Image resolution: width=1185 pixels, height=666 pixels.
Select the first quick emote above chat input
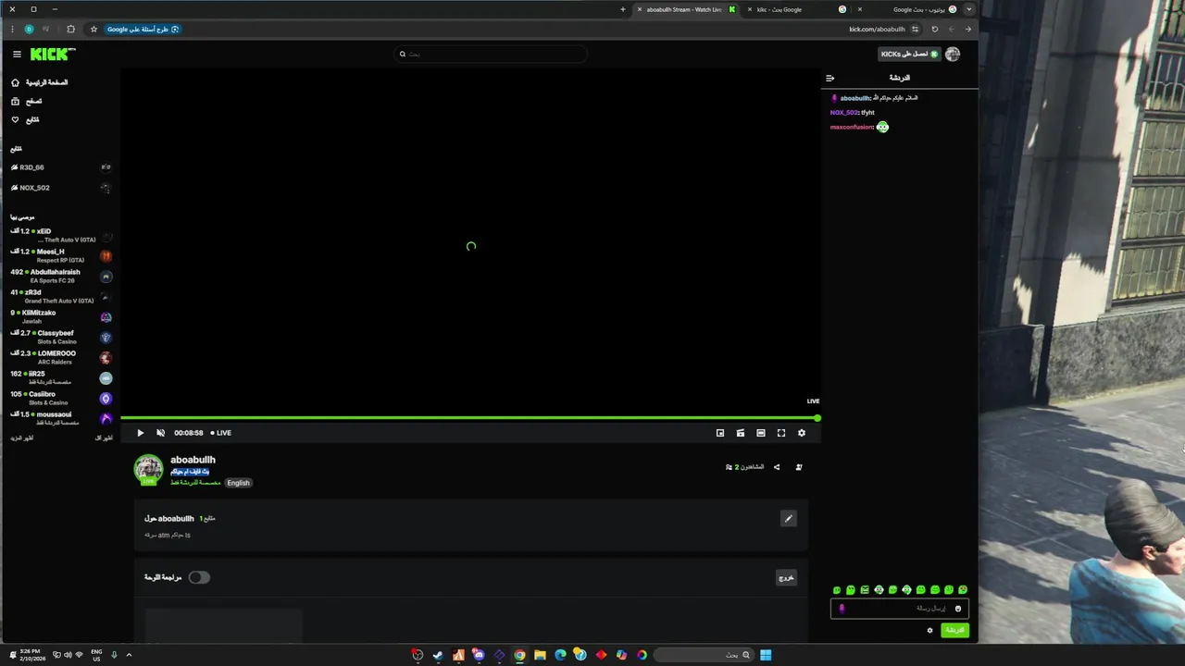coord(837,590)
